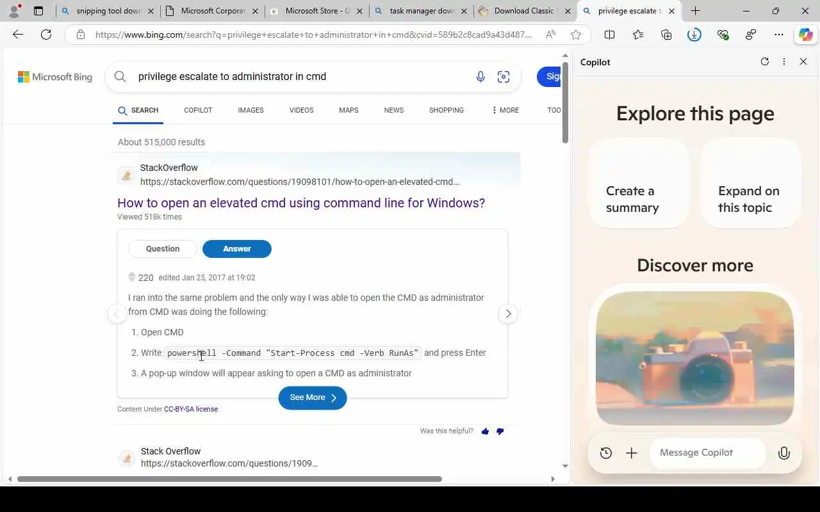820x512 pixels.
Task: Start voice search with microphone icon
Action: click(480, 77)
